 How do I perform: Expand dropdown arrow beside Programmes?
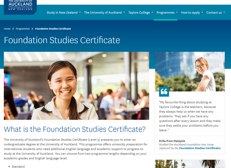(x=177, y=12)
